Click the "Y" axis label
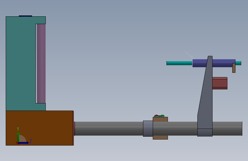 click(18, 129)
